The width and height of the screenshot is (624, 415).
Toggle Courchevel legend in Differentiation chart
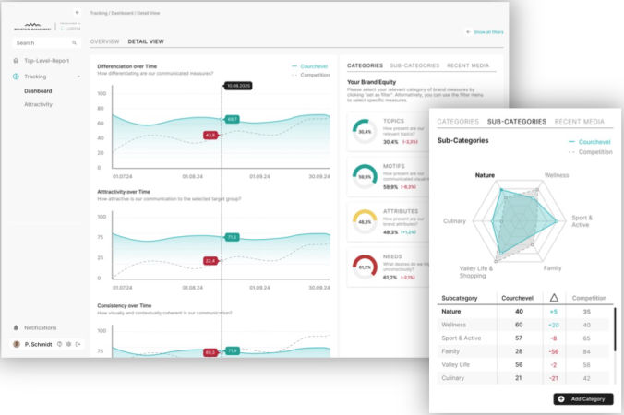(x=310, y=66)
